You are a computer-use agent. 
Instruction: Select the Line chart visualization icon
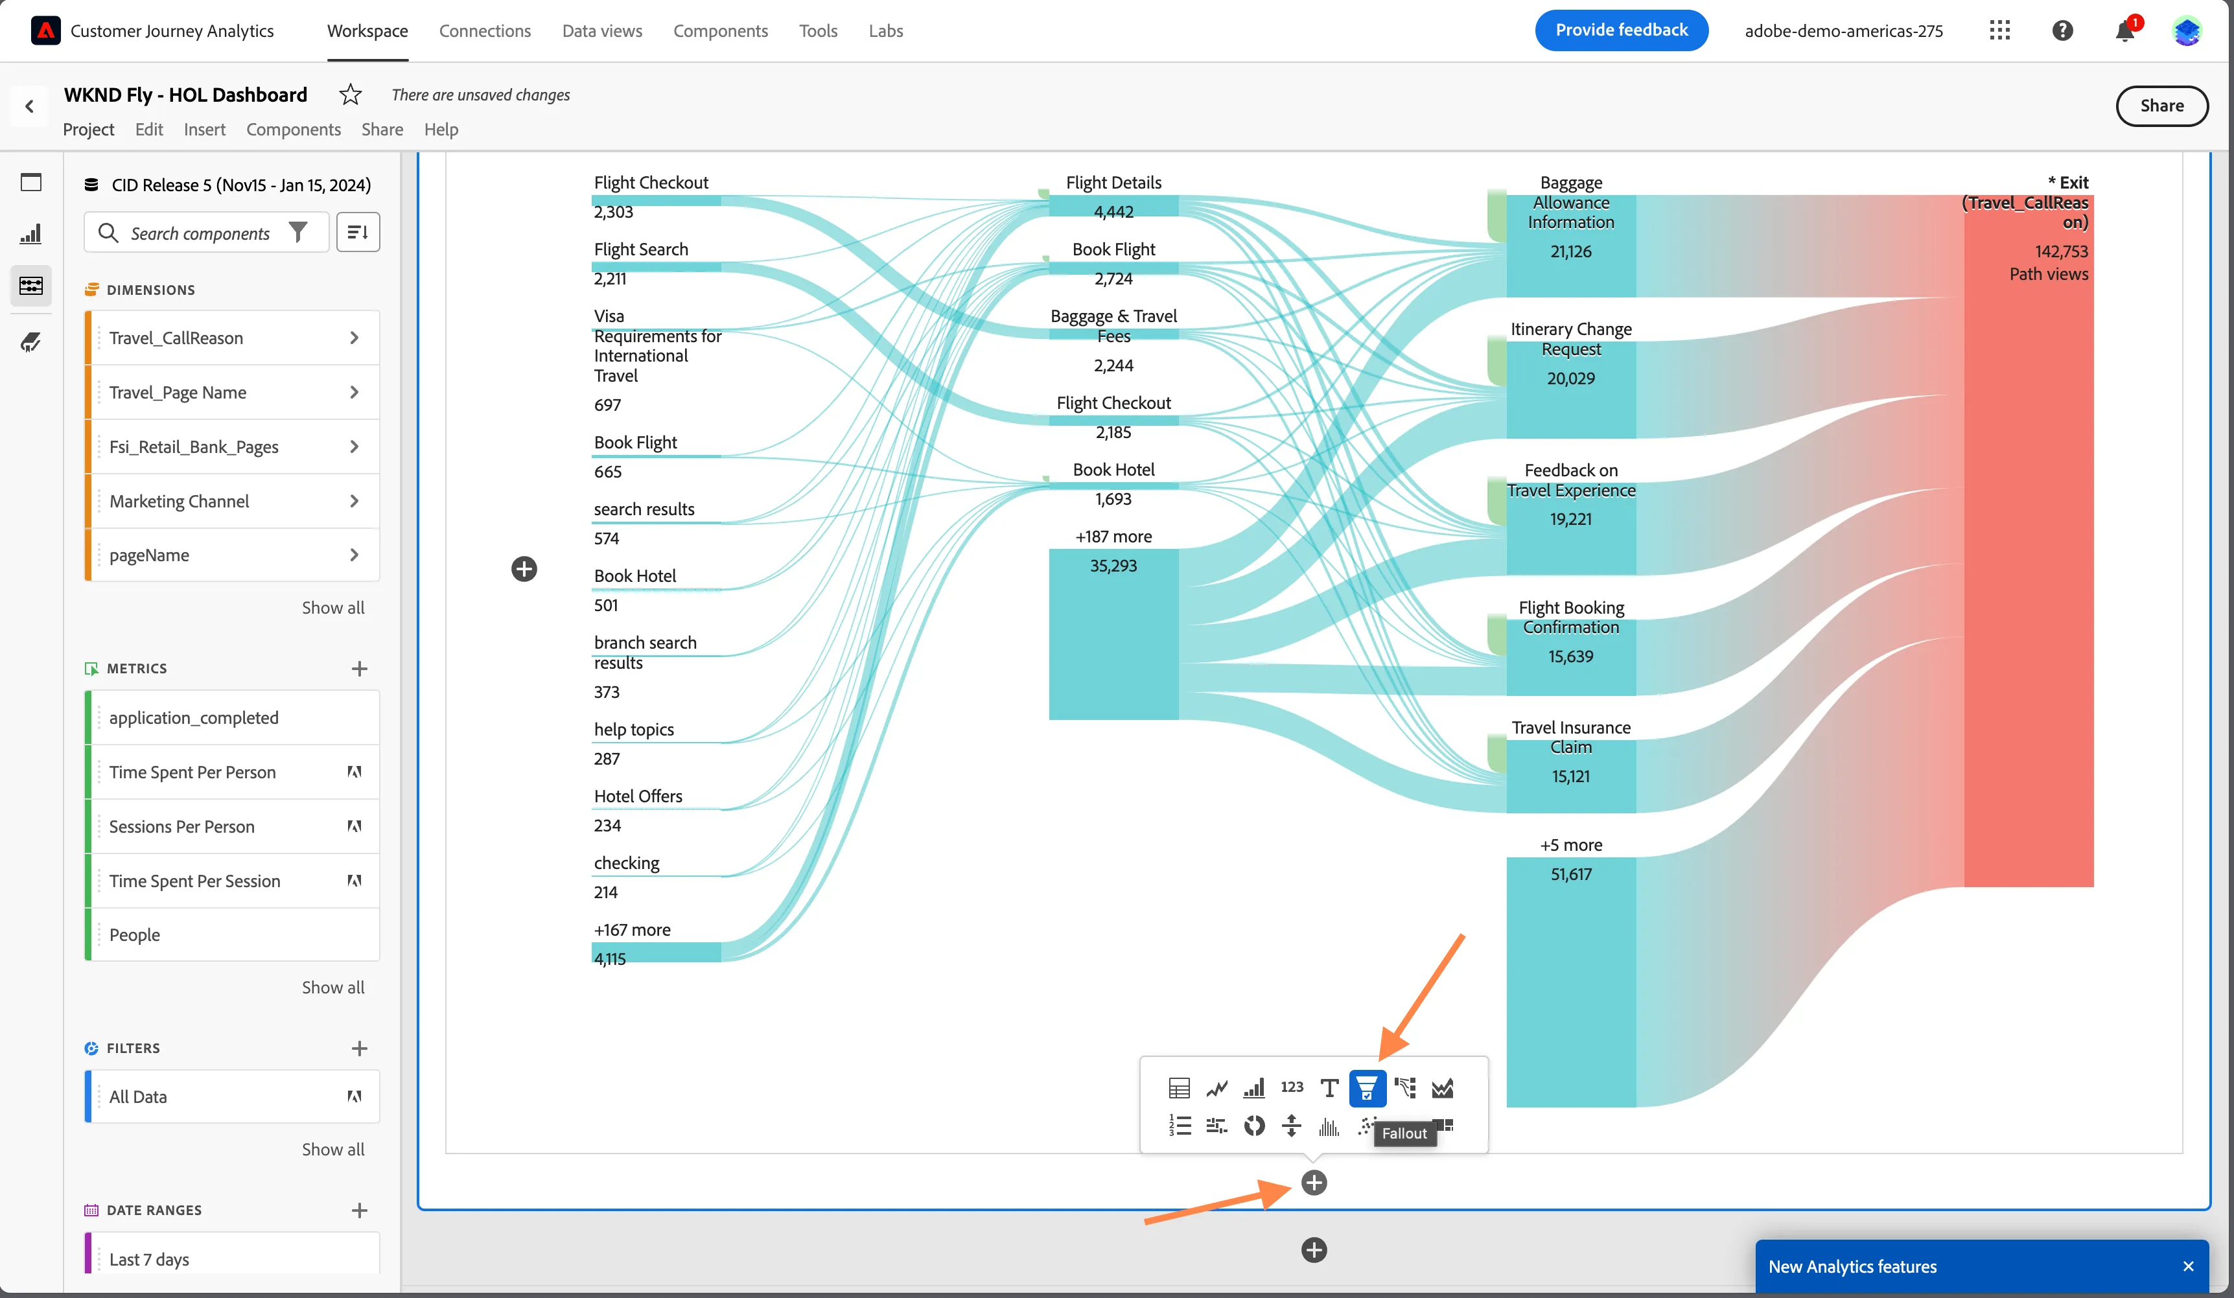click(x=1217, y=1088)
